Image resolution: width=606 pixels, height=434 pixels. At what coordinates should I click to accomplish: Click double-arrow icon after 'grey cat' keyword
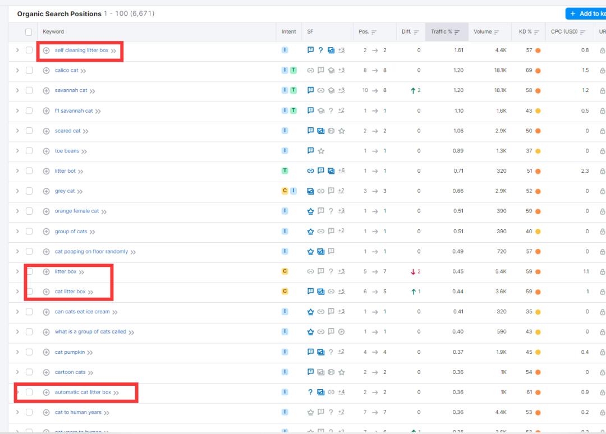pyautogui.click(x=80, y=192)
